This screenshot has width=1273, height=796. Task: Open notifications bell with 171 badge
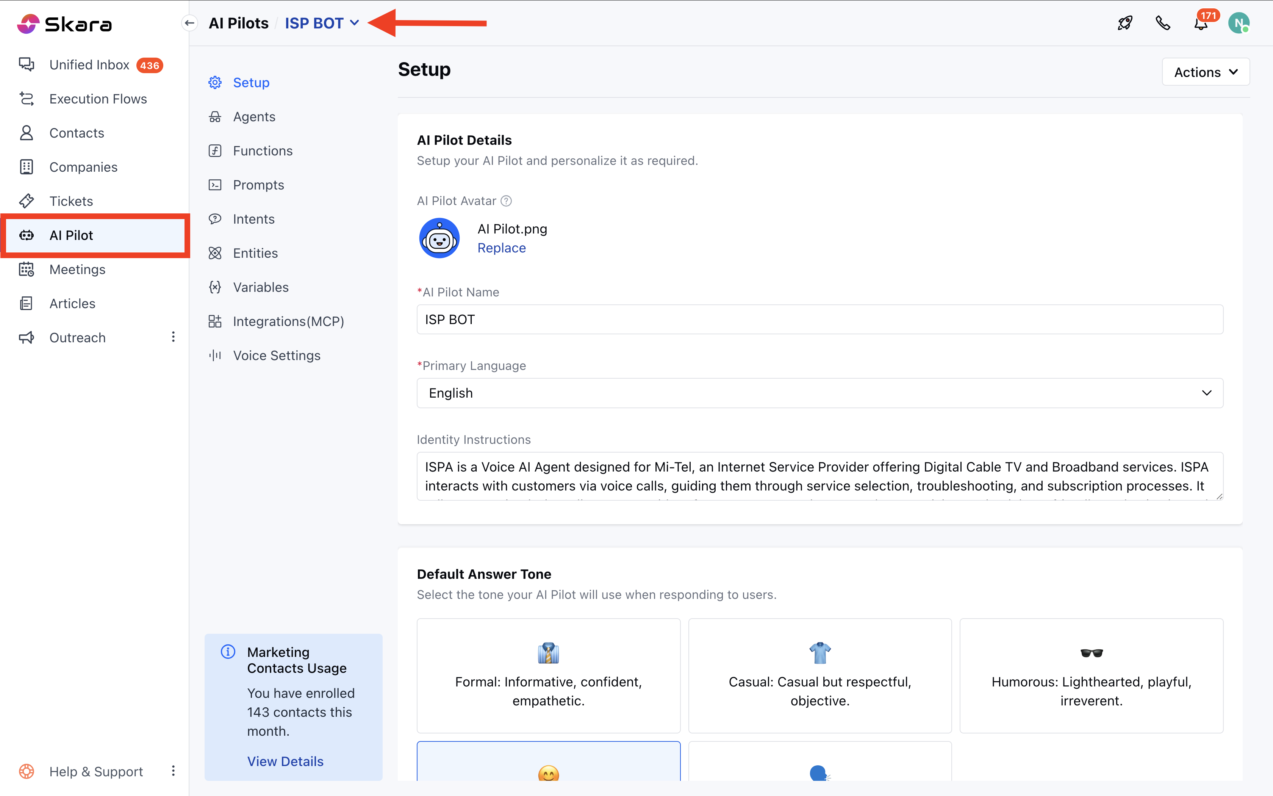(1201, 24)
